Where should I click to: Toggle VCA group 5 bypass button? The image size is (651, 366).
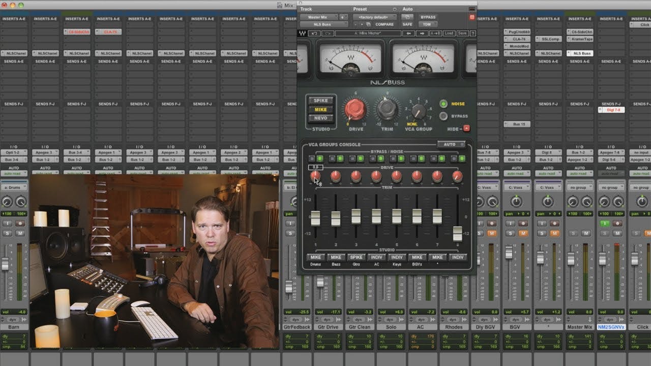point(393,159)
